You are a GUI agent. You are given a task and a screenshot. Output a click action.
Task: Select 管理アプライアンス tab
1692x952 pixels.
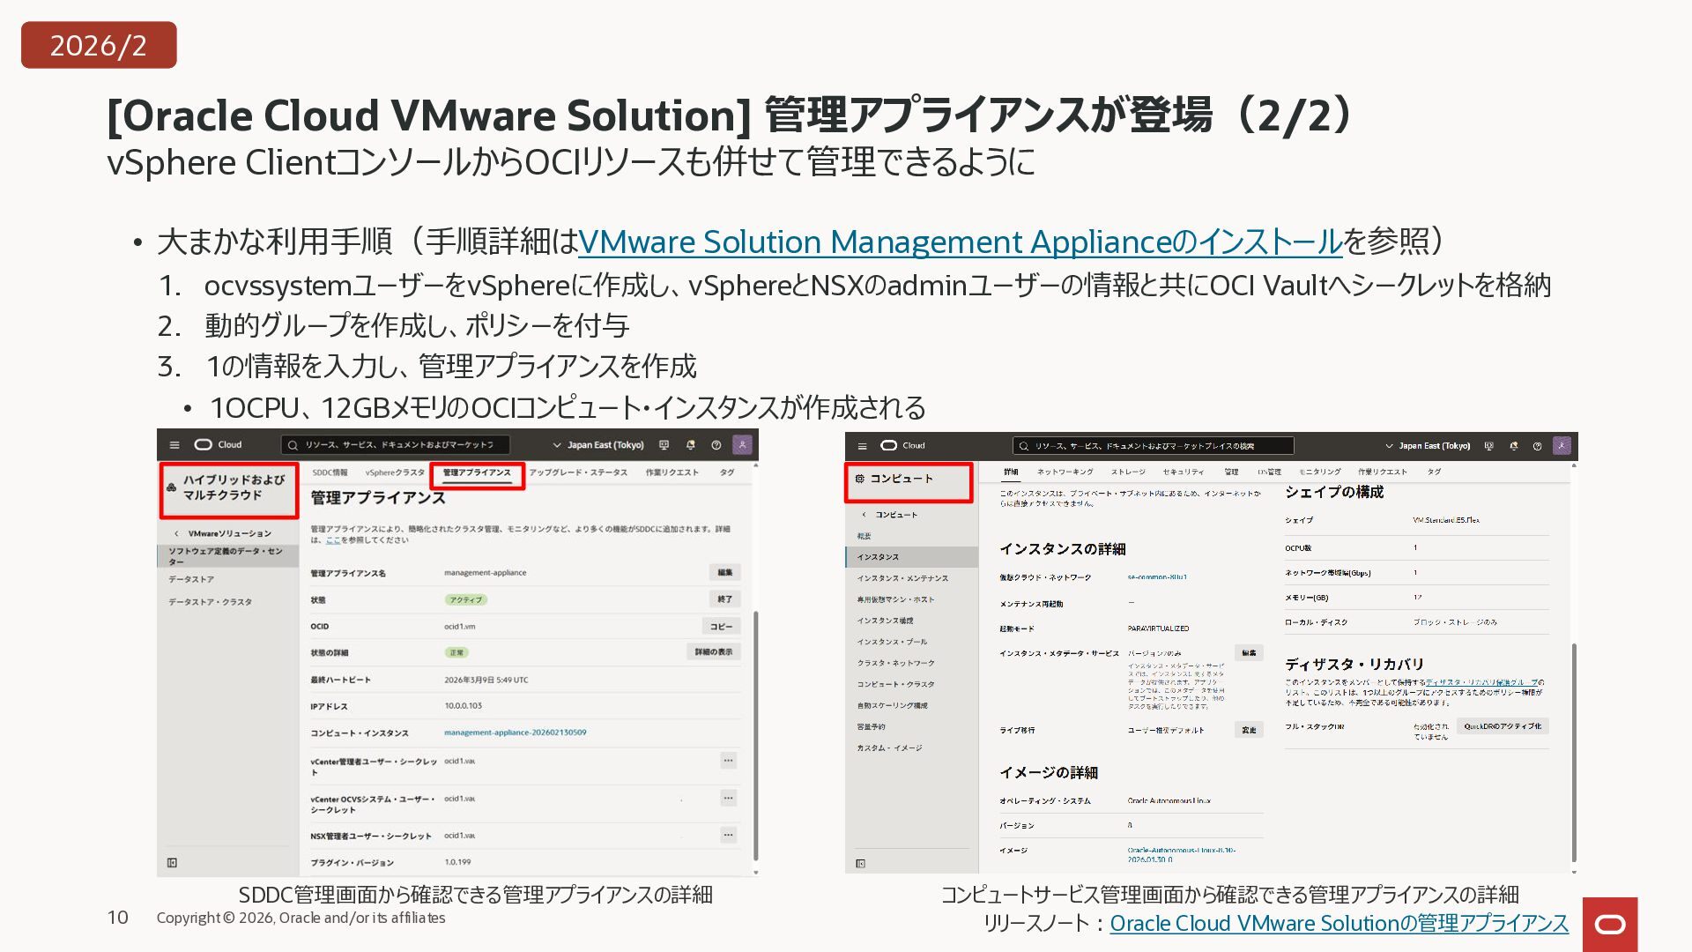coord(477,473)
